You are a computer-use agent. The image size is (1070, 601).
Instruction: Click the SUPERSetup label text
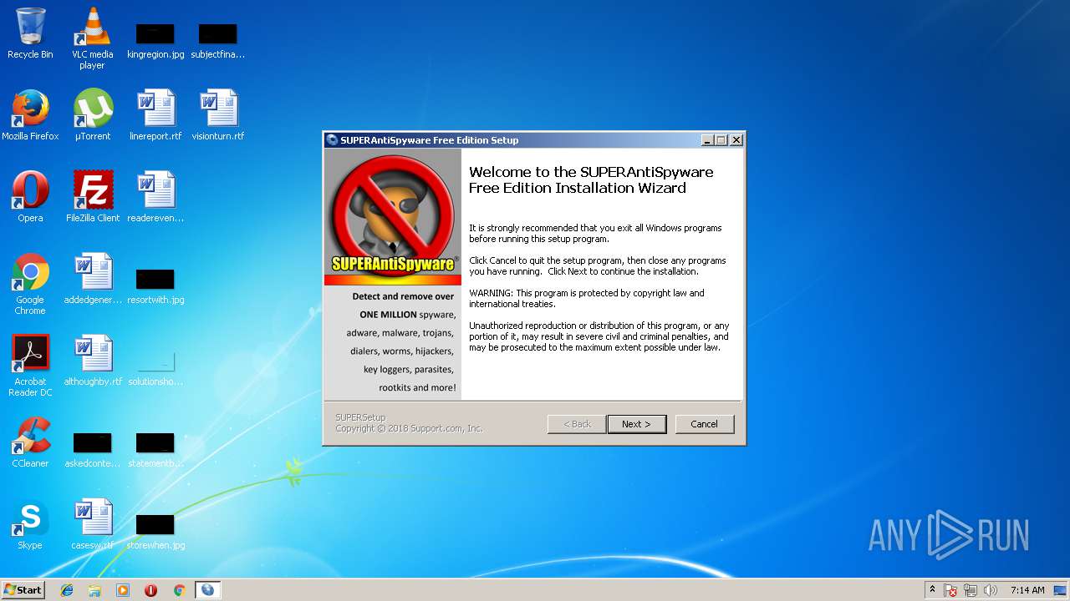pos(360,417)
